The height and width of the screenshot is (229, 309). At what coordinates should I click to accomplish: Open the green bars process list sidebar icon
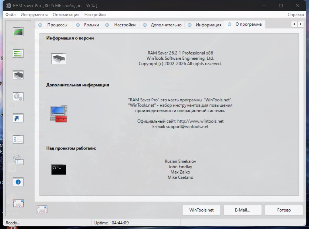pyautogui.click(x=18, y=53)
